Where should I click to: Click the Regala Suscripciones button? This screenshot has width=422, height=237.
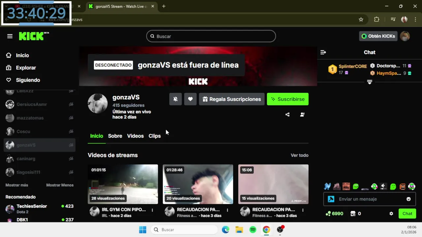point(232,99)
